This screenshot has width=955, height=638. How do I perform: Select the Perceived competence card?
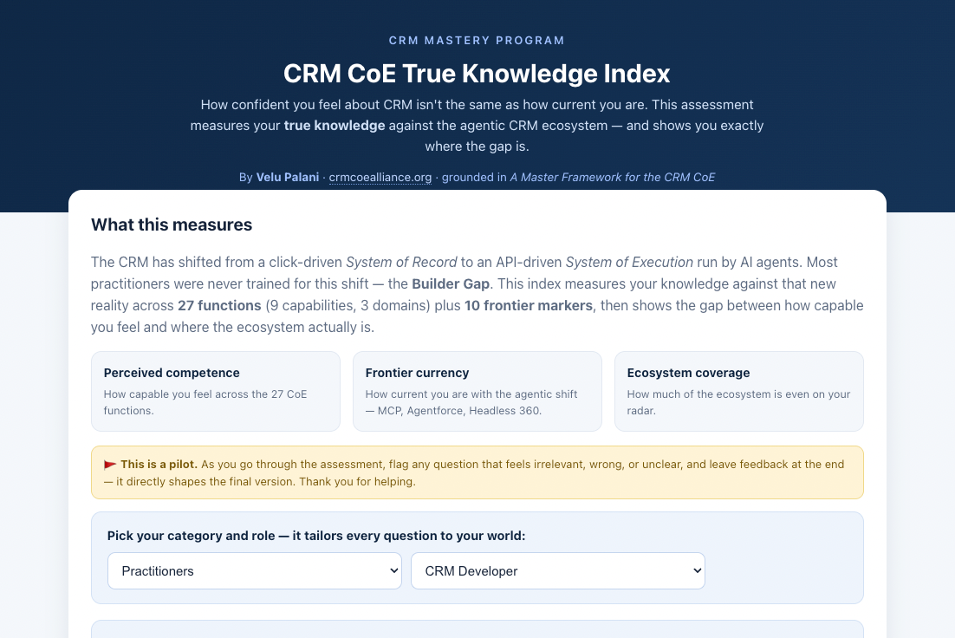click(x=216, y=391)
